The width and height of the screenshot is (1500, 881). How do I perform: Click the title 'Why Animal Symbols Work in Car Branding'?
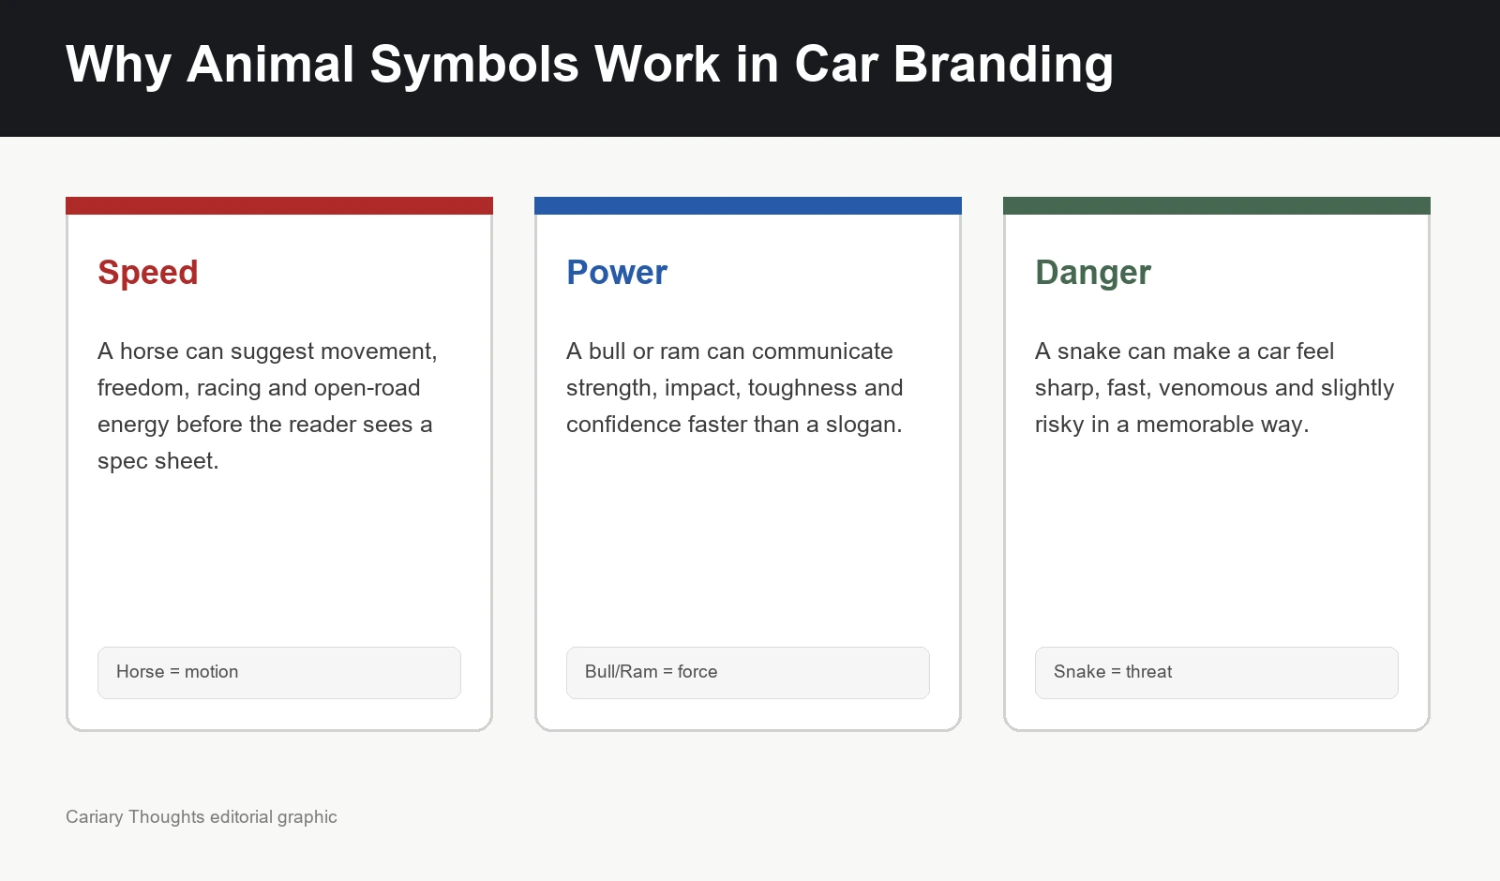point(589,65)
